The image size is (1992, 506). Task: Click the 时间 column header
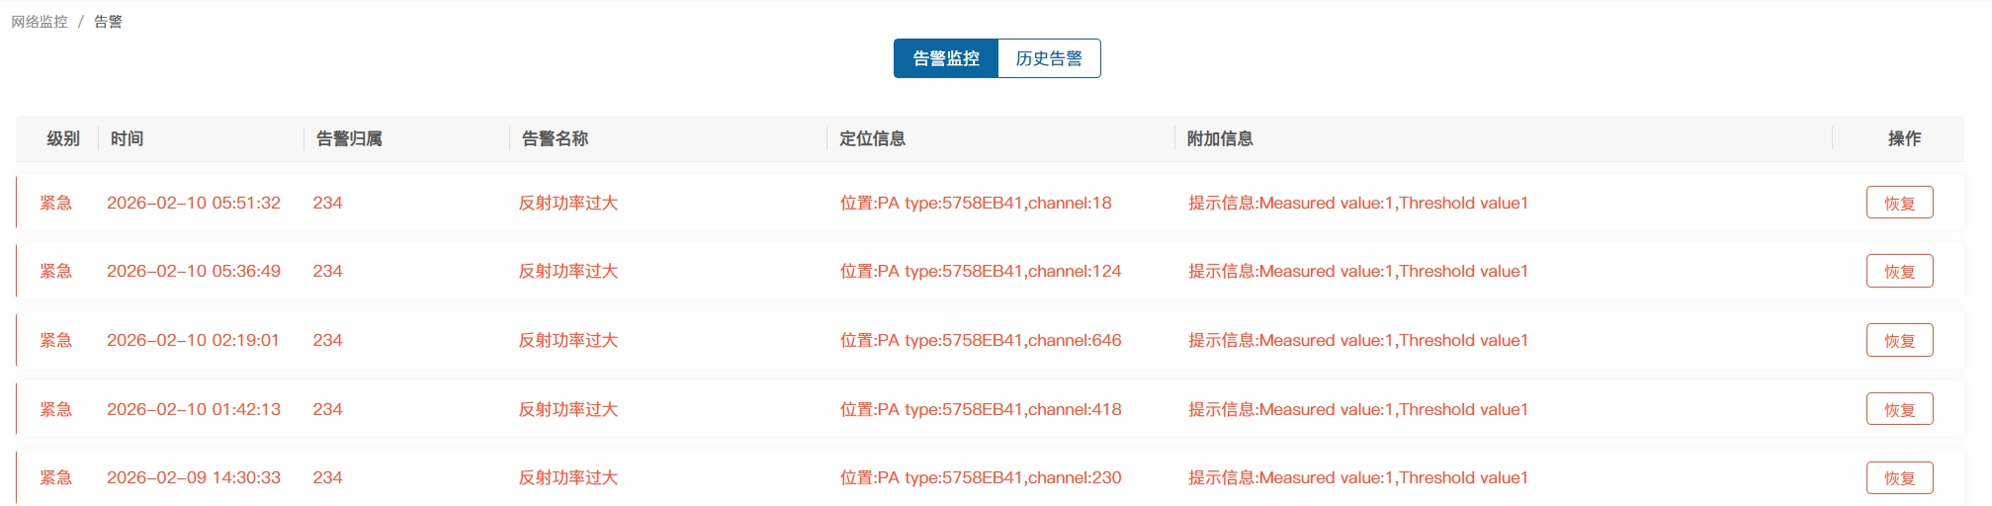[127, 138]
